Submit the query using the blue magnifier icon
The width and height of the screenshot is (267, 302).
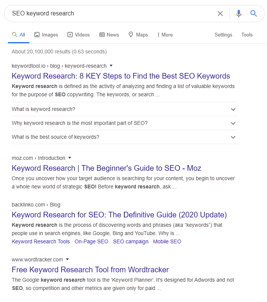253,14
